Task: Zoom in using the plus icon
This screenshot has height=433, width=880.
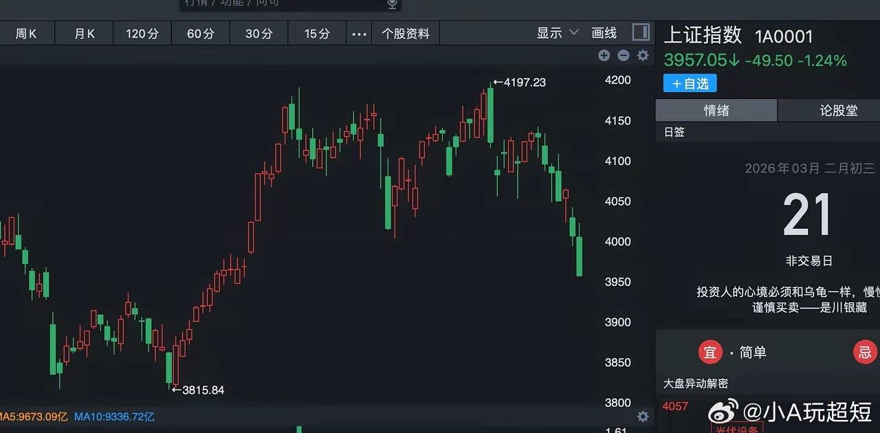Action: click(x=604, y=56)
